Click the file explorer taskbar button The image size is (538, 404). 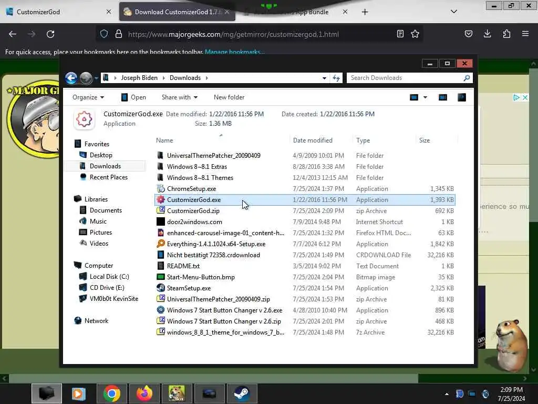pos(47,393)
